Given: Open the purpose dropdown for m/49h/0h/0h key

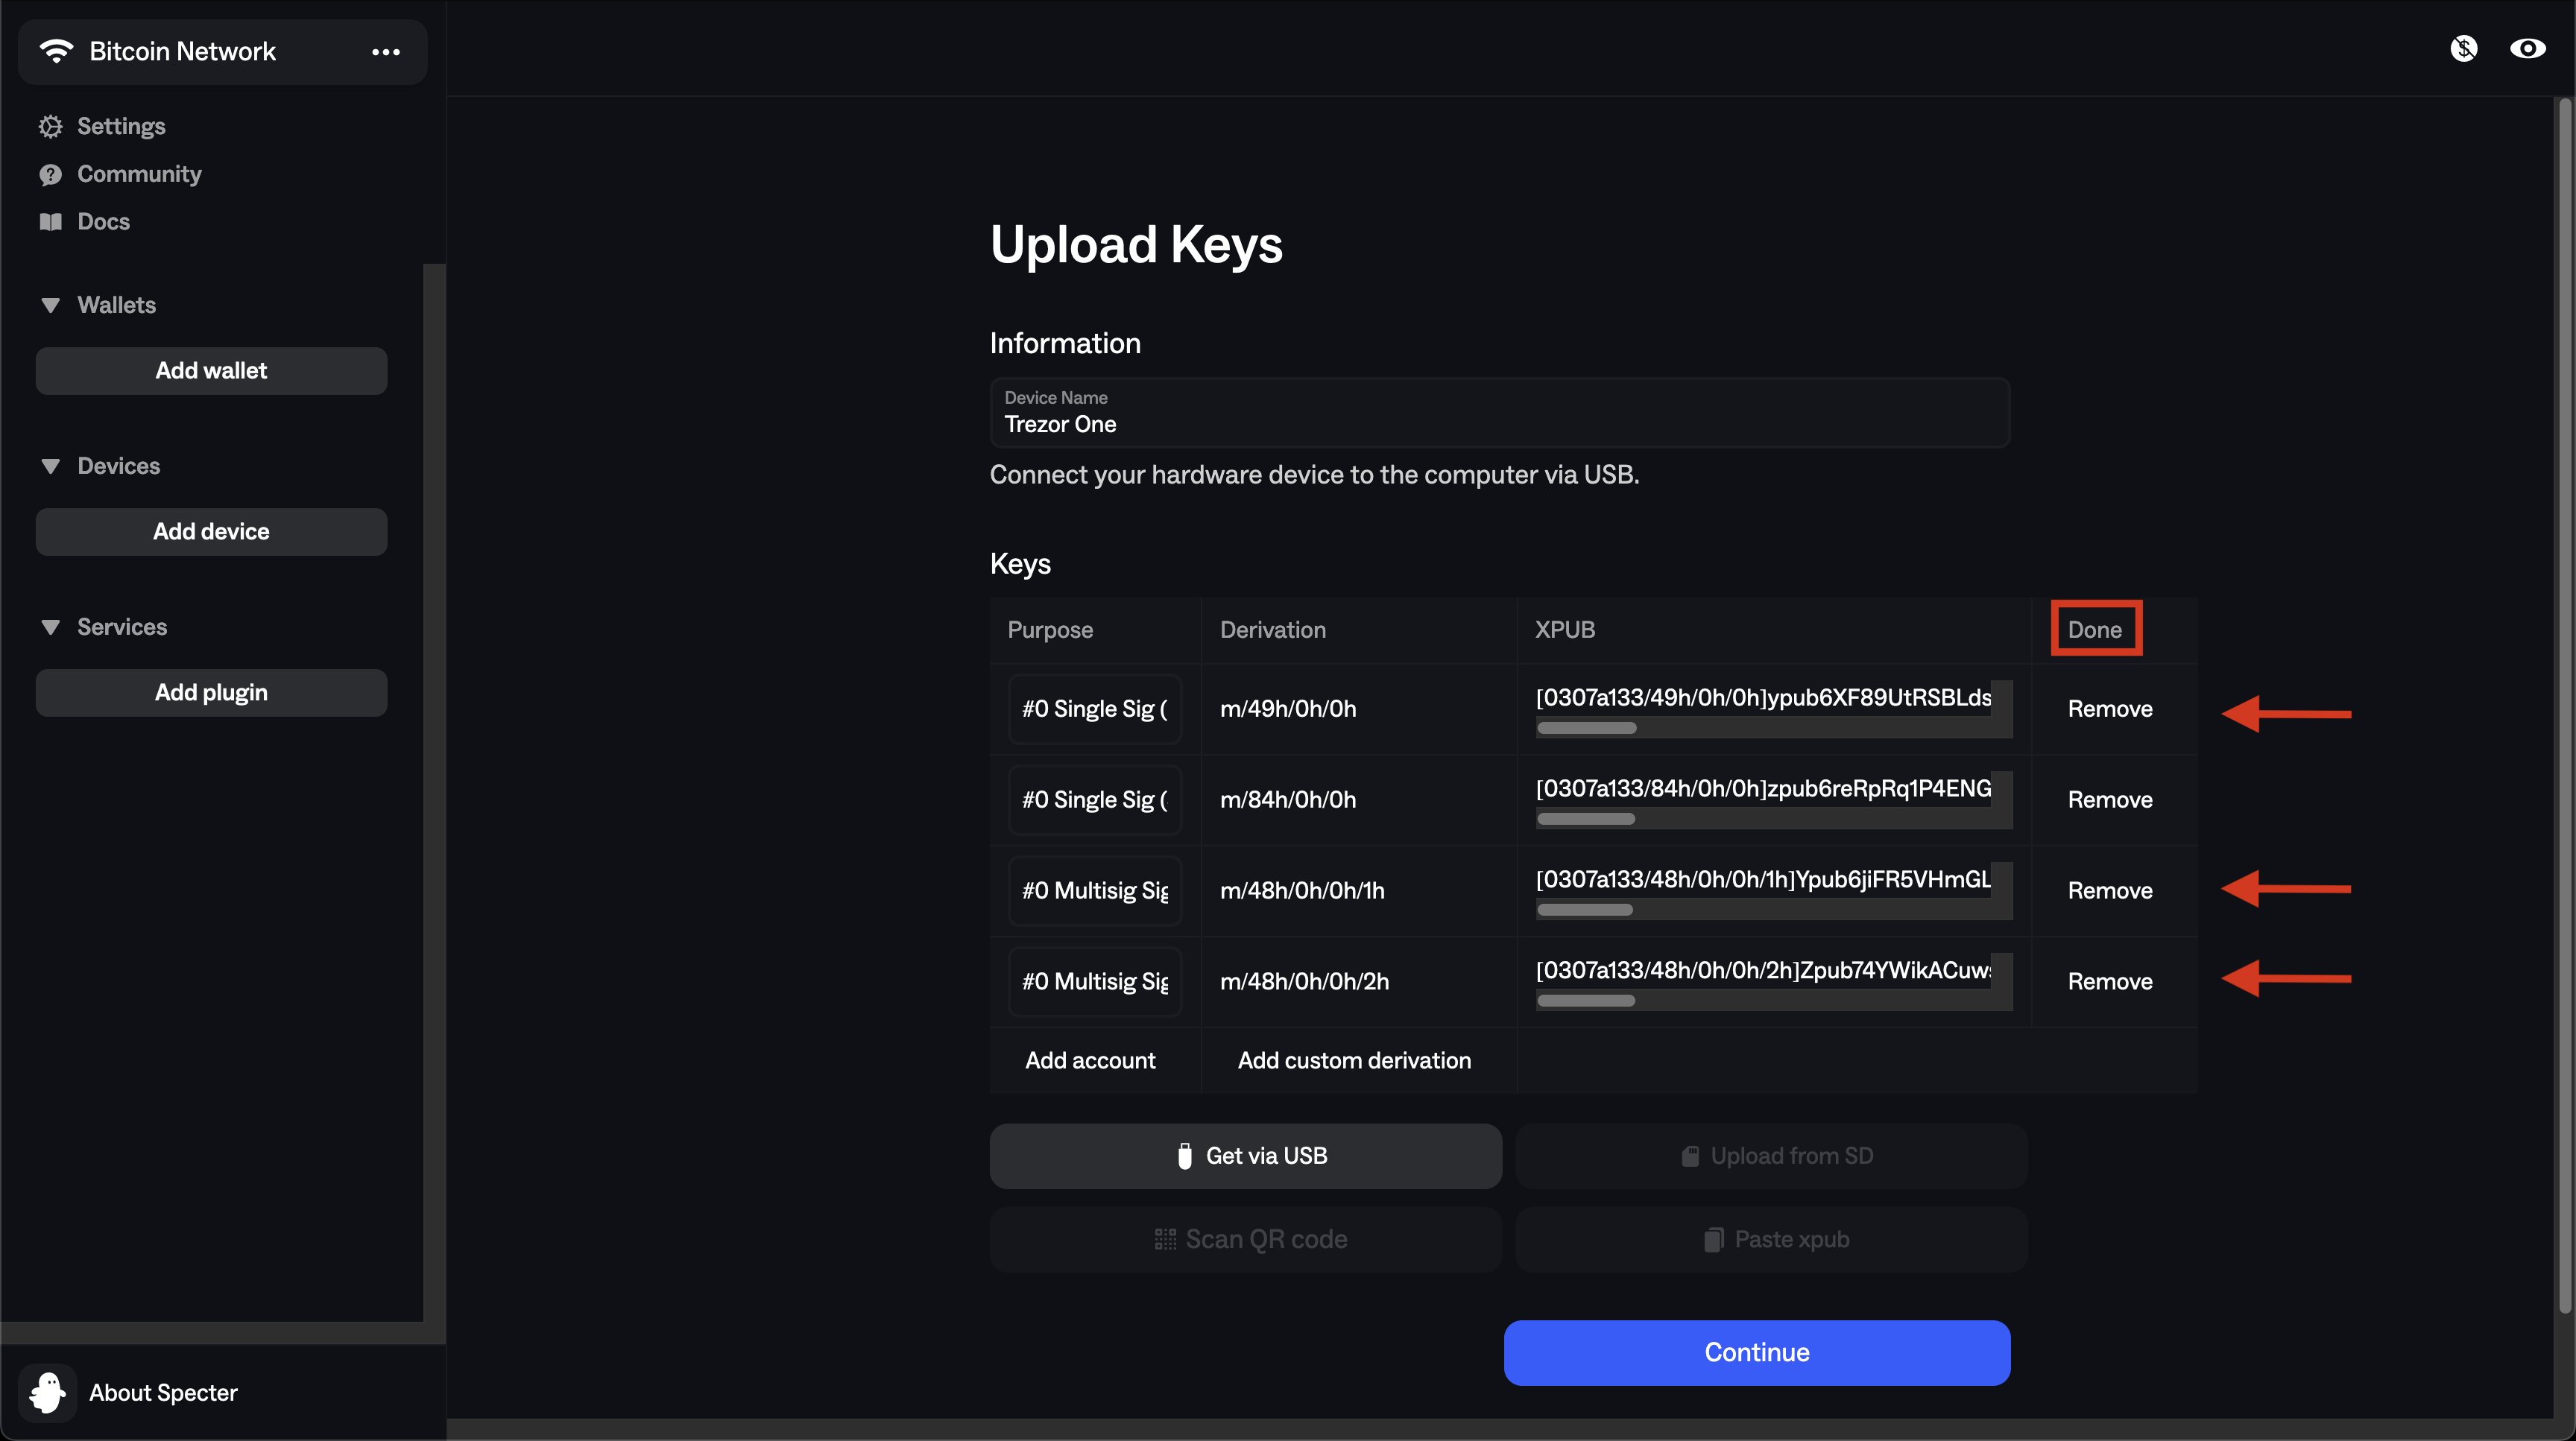Looking at the screenshot, I should coord(1095,709).
